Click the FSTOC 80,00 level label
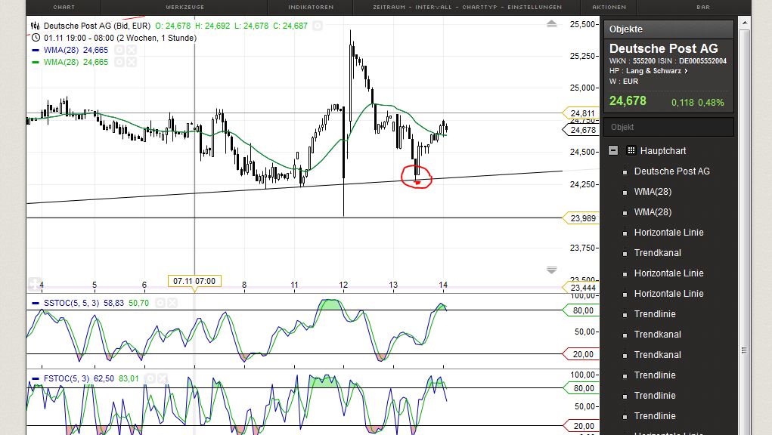 [x=582, y=388]
